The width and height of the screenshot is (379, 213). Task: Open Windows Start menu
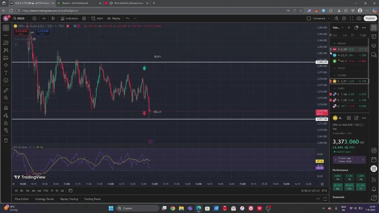111,208
